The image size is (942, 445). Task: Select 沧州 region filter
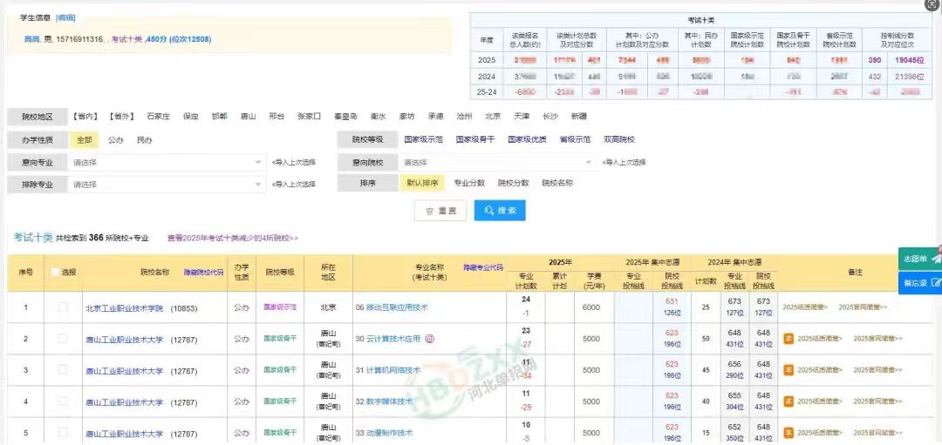(464, 117)
